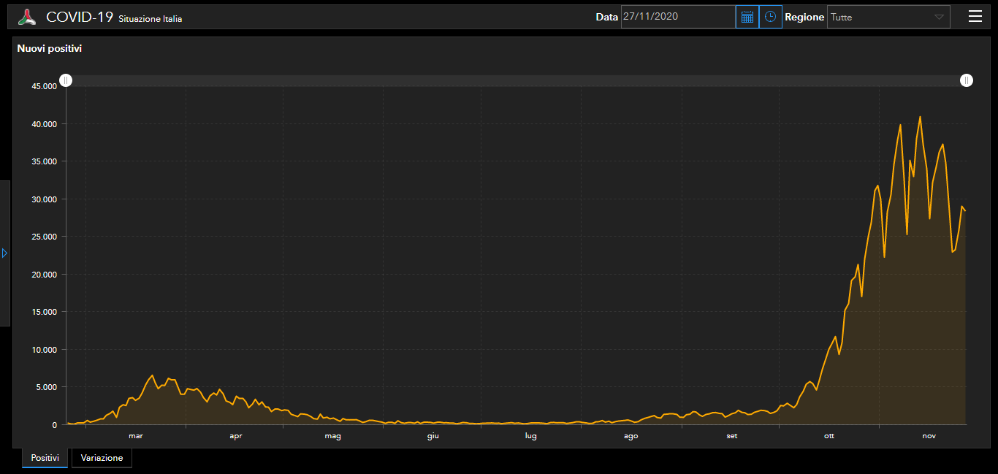Switch to the Variazione tab

(x=102, y=458)
